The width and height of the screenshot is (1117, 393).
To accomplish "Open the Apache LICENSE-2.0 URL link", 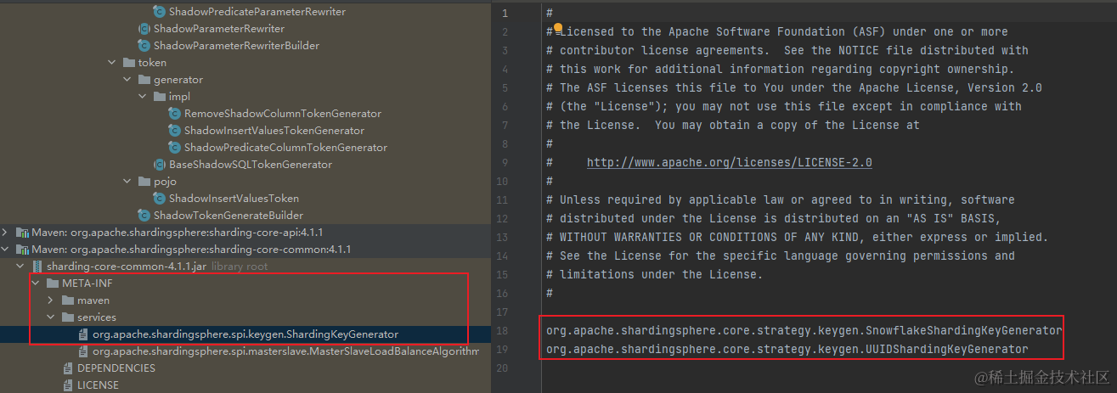I will [729, 162].
